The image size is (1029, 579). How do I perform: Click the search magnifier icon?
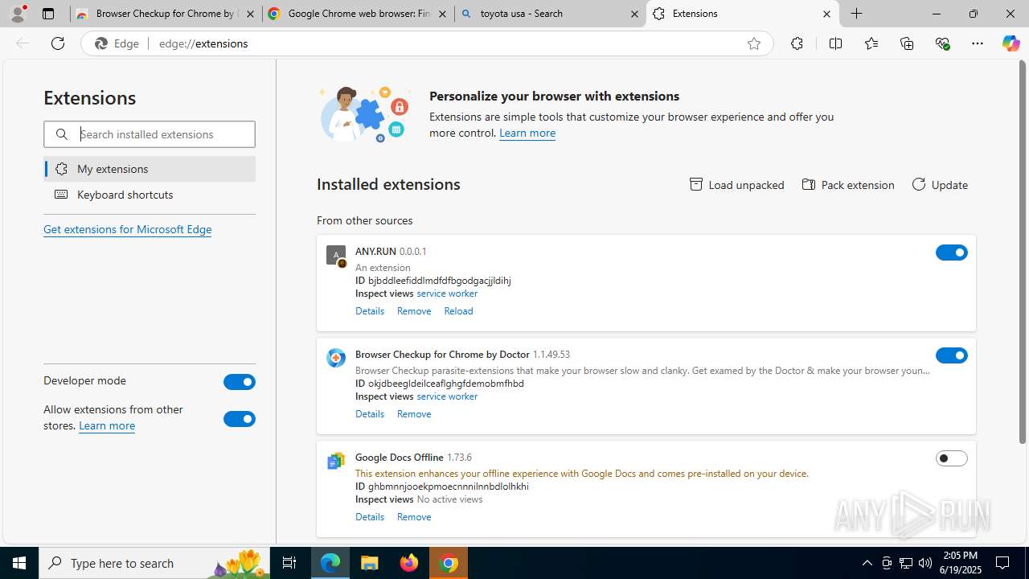coord(62,134)
